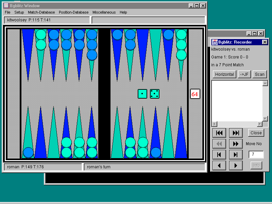
Task: Open the Match-Database menu
Action: pyautogui.click(x=41, y=12)
